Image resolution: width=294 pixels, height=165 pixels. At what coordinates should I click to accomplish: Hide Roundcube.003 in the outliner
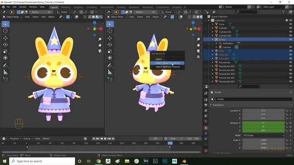(290, 74)
